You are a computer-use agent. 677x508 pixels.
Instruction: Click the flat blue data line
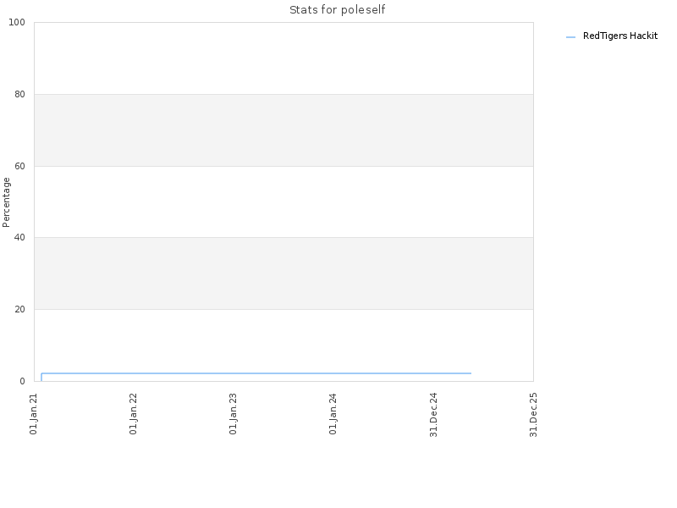[x=256, y=373]
